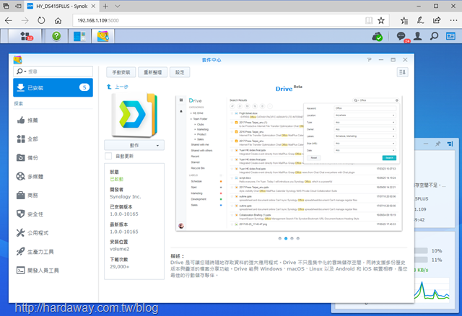This screenshot has width=462, height=316.
Task: Open a new browser tab
Action: point(105,6)
